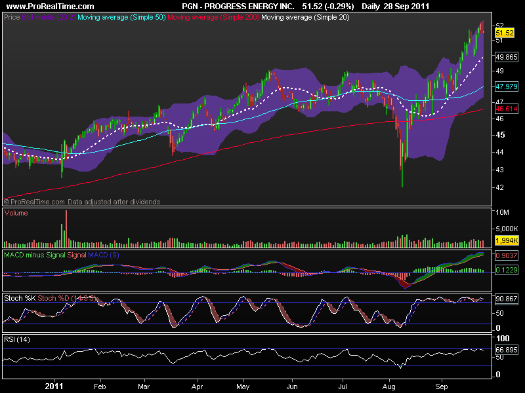The width and height of the screenshot is (525, 393).
Task: Click the Sep time axis label
Action: coord(441,386)
